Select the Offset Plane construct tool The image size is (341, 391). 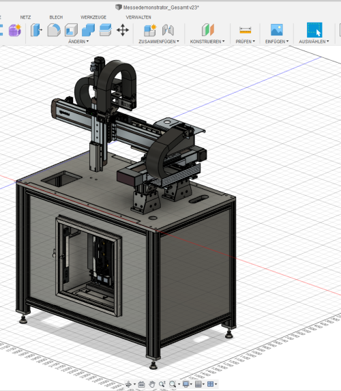point(208,30)
